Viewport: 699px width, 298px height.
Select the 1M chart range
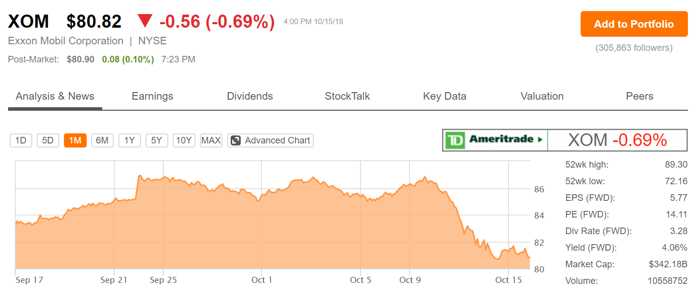(75, 140)
